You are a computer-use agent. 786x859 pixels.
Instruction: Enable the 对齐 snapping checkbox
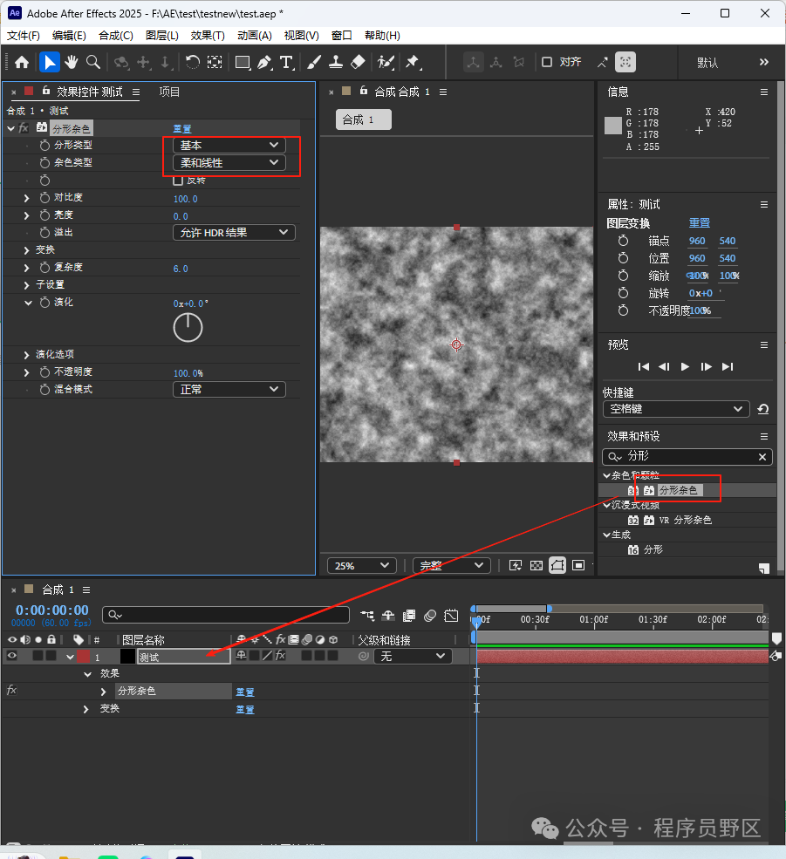pyautogui.click(x=547, y=62)
